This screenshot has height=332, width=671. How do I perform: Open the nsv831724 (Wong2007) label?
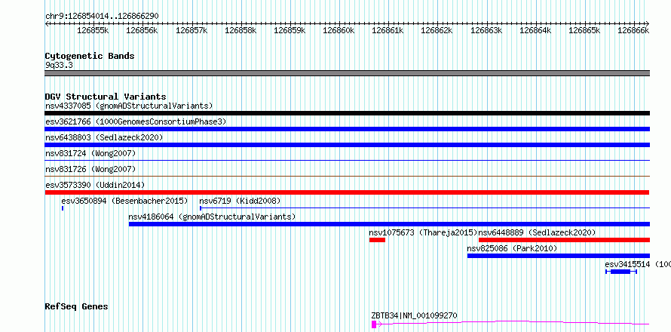click(x=90, y=153)
